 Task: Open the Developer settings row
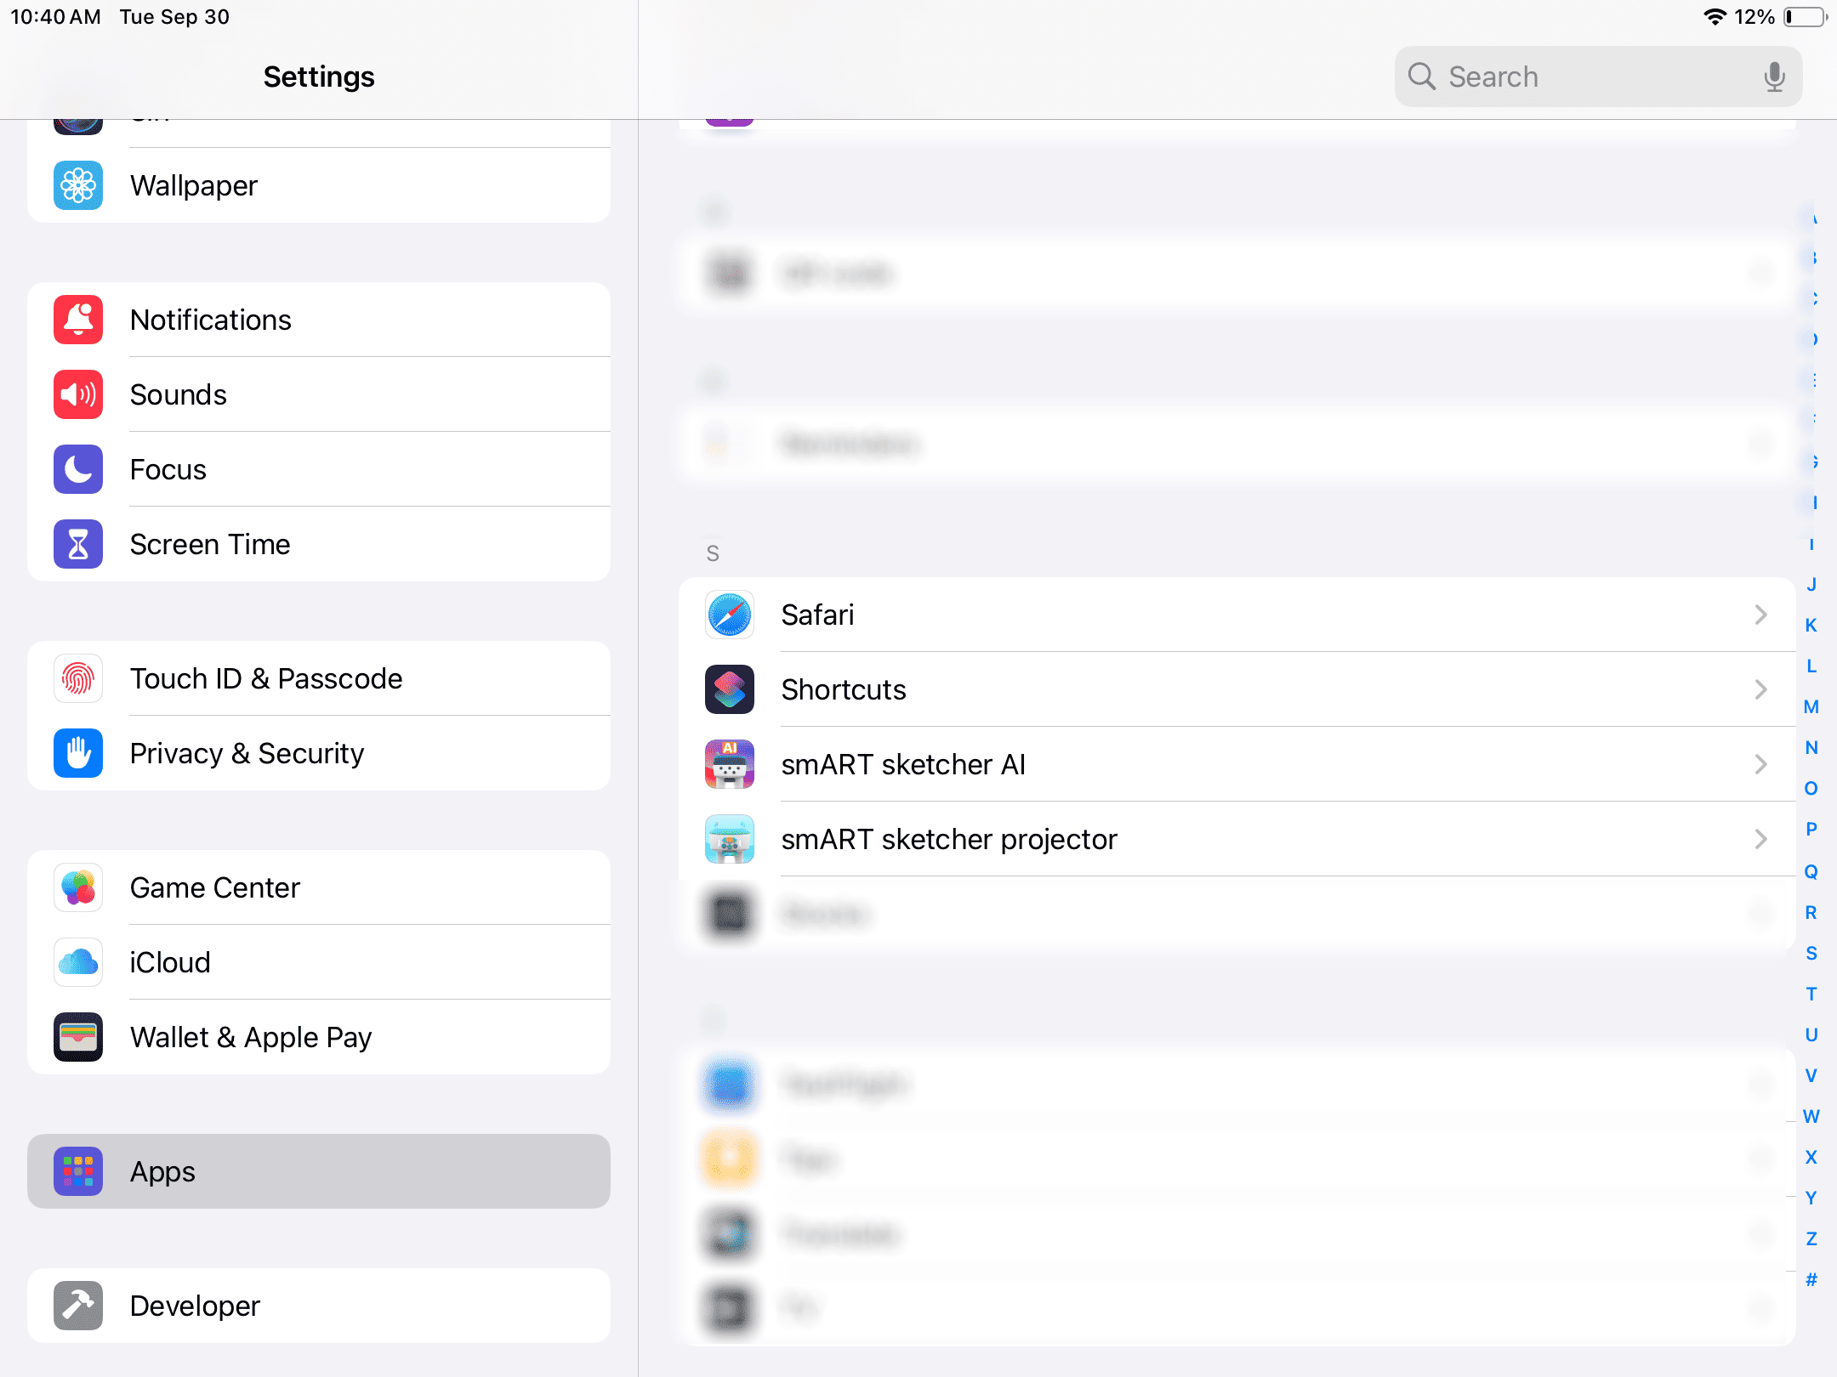(x=319, y=1306)
